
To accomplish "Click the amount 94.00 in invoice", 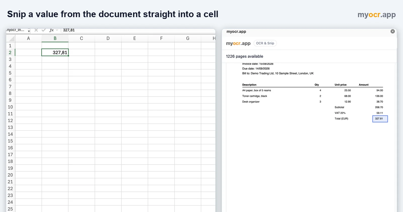I will (x=380, y=90).
